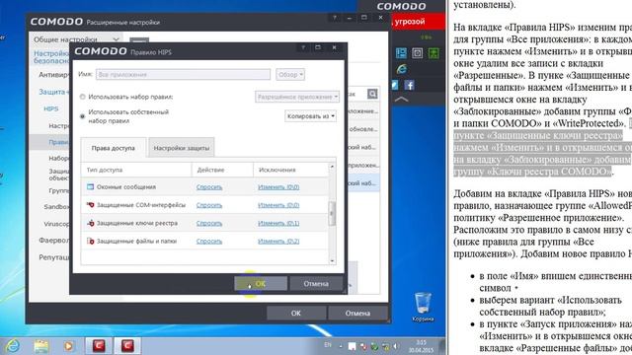Click the window messages row icon
Screen dimensions: 632x355
(x=90, y=186)
